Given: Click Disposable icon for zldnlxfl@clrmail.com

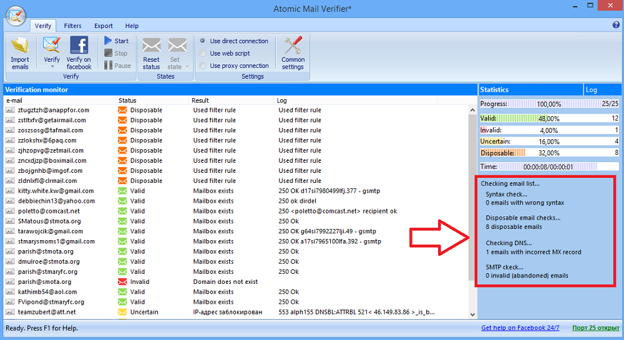Looking at the screenshot, I should (122, 180).
